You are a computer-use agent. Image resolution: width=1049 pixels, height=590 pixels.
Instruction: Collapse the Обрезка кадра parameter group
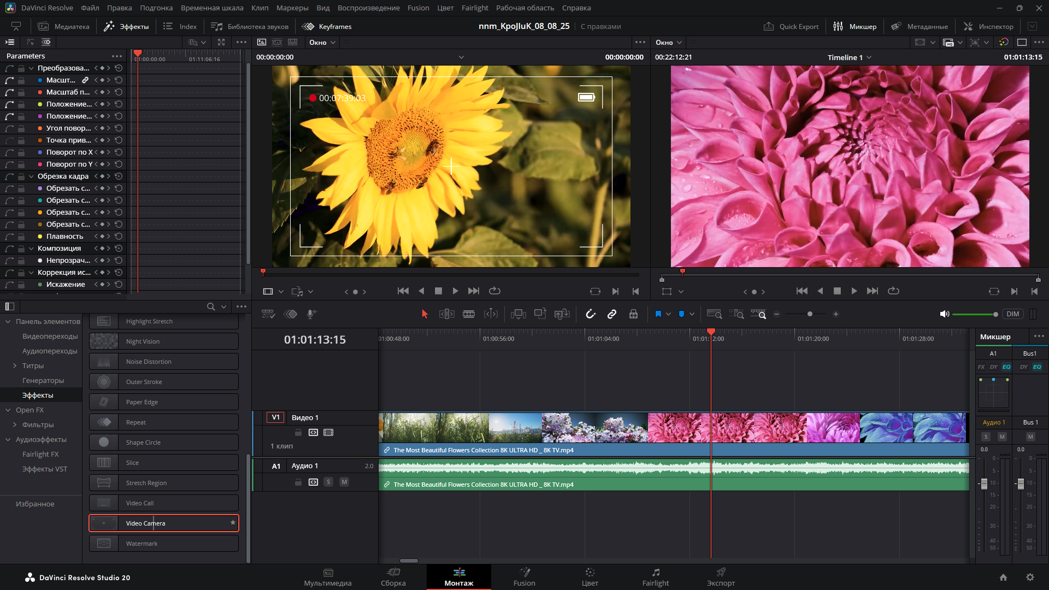point(31,176)
